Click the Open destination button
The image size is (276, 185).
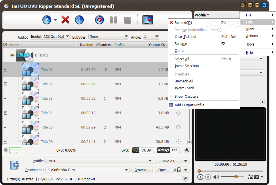pyautogui.click(x=162, y=170)
